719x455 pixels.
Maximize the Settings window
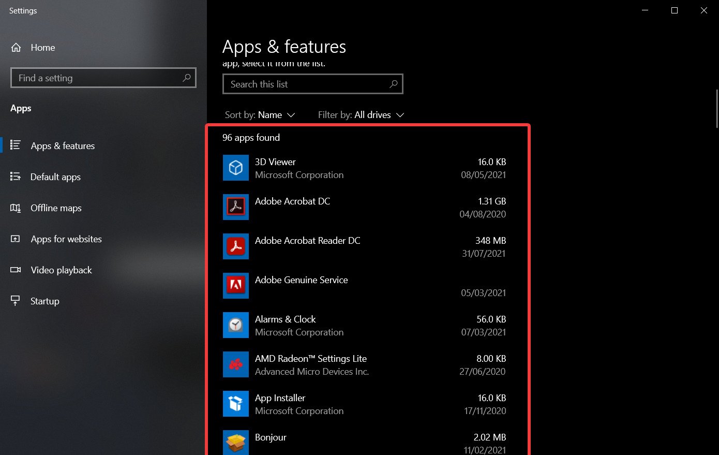pyautogui.click(x=675, y=10)
